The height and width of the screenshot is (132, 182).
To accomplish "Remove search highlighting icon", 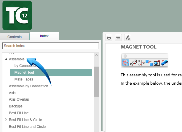I will (128, 38).
